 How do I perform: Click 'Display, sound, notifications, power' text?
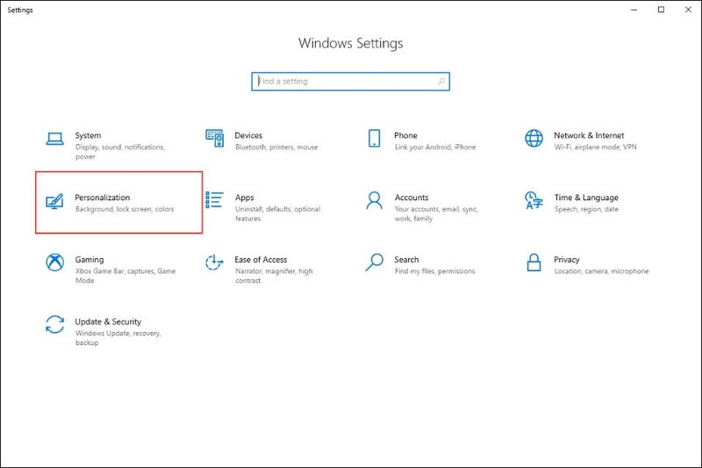[x=120, y=152]
